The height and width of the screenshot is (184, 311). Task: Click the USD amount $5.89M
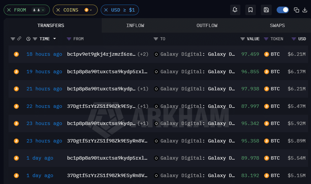[x=296, y=141]
